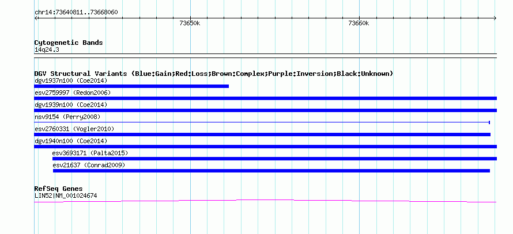Viewport: 513px width, 234px height.
Task: Click the ruler's right arrowhead
Action: (495, 18)
